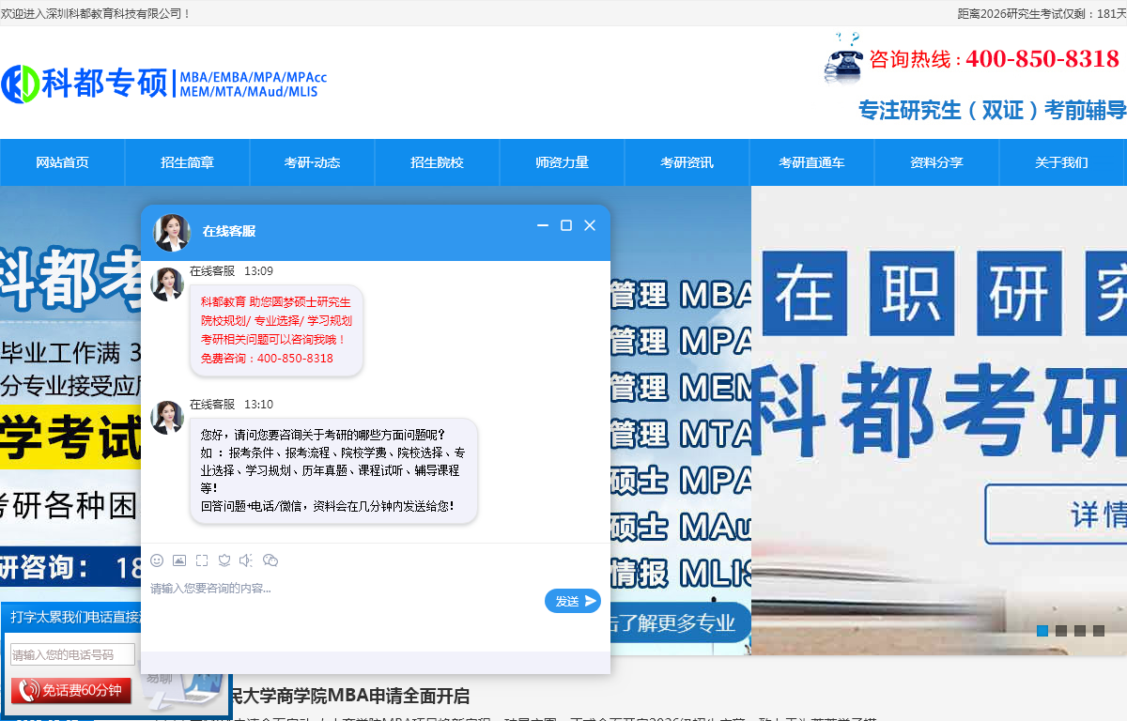
Task: Click the first agent message sent at 13:09
Action: tap(276, 330)
